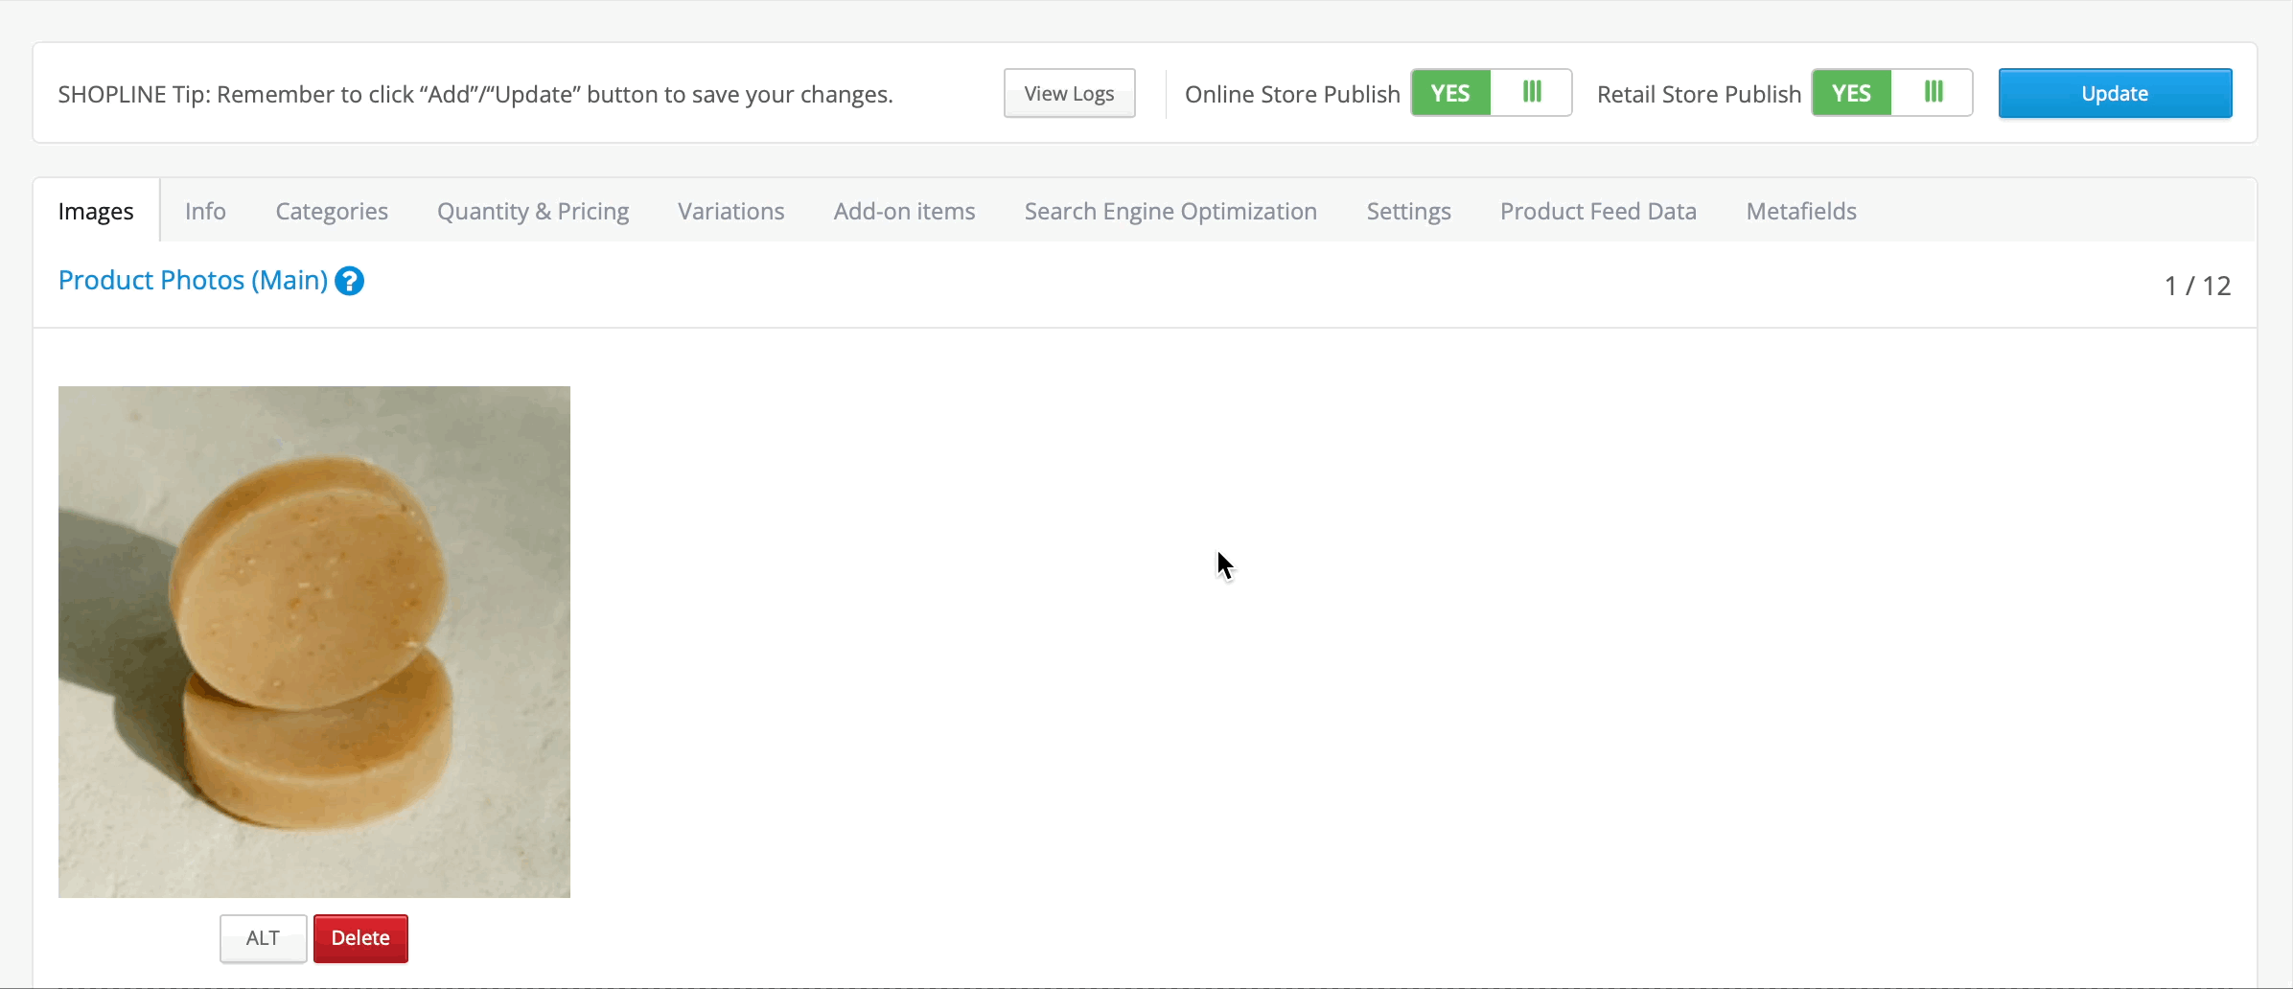The width and height of the screenshot is (2293, 989).
Task: Select the Add-on items tab
Action: coord(904,211)
